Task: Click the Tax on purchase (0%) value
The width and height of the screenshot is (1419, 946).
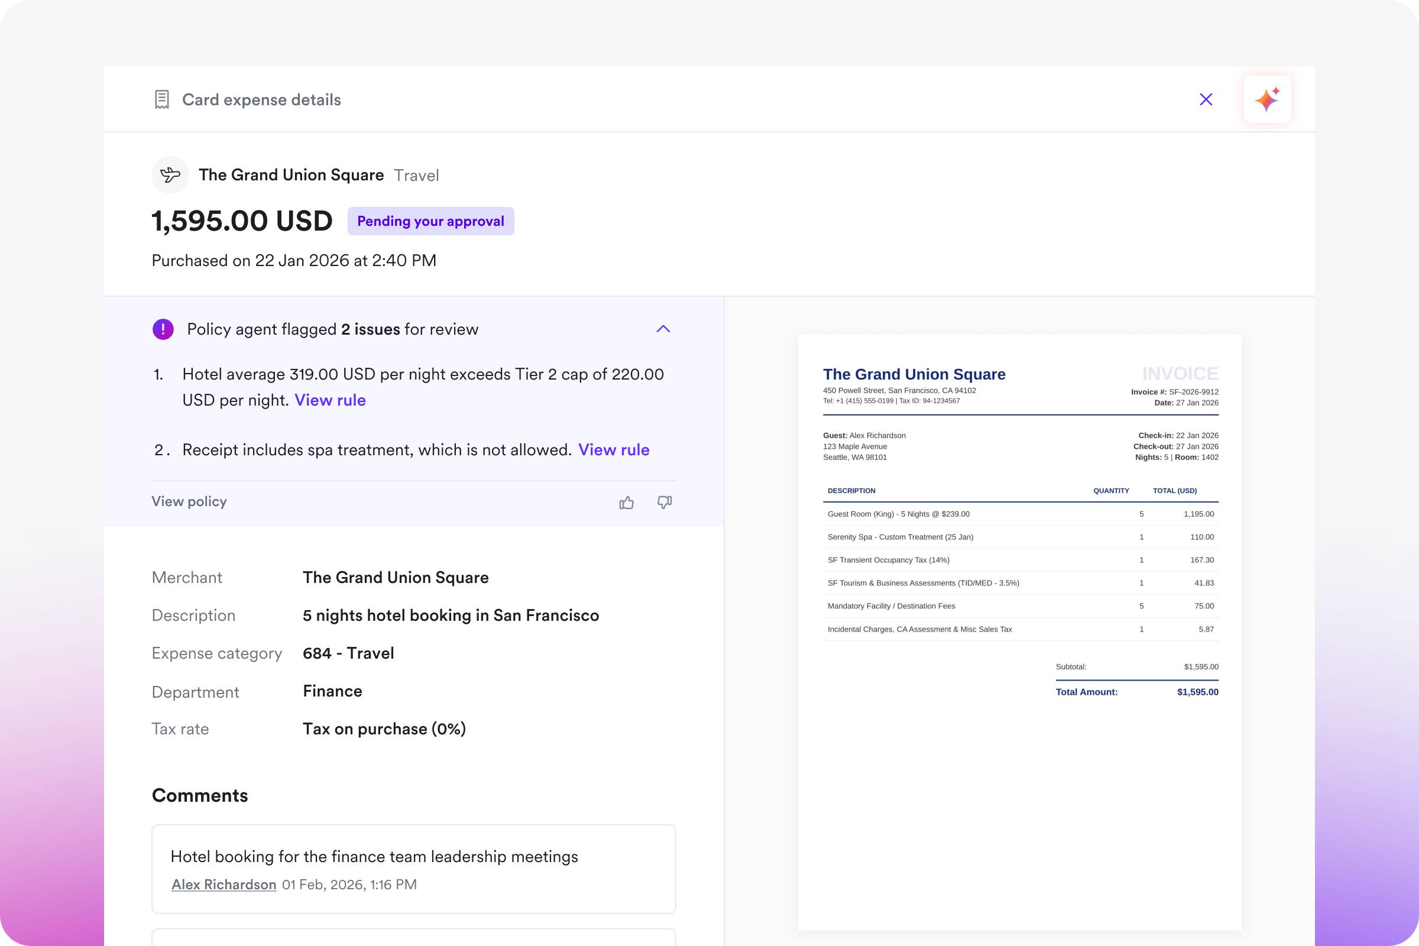Action: point(384,729)
